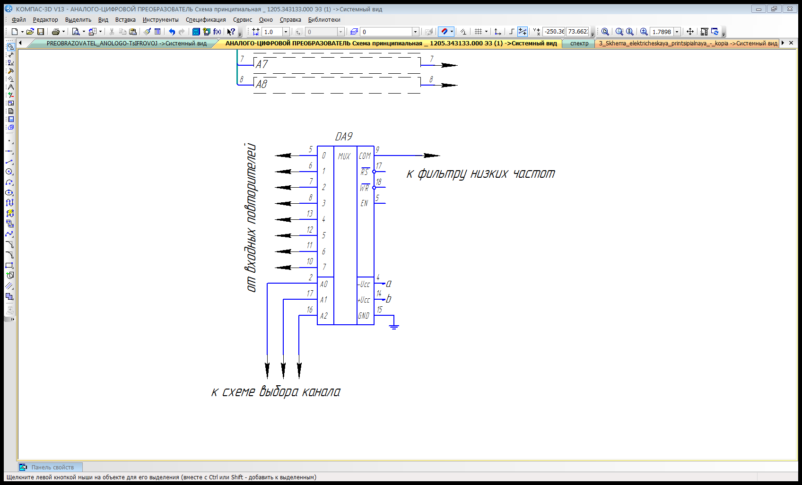802x485 pixels.
Task: Save the document with the floppy icon
Action: (41, 32)
